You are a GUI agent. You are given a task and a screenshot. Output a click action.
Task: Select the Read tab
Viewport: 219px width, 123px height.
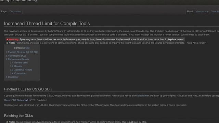coord(190,11)
